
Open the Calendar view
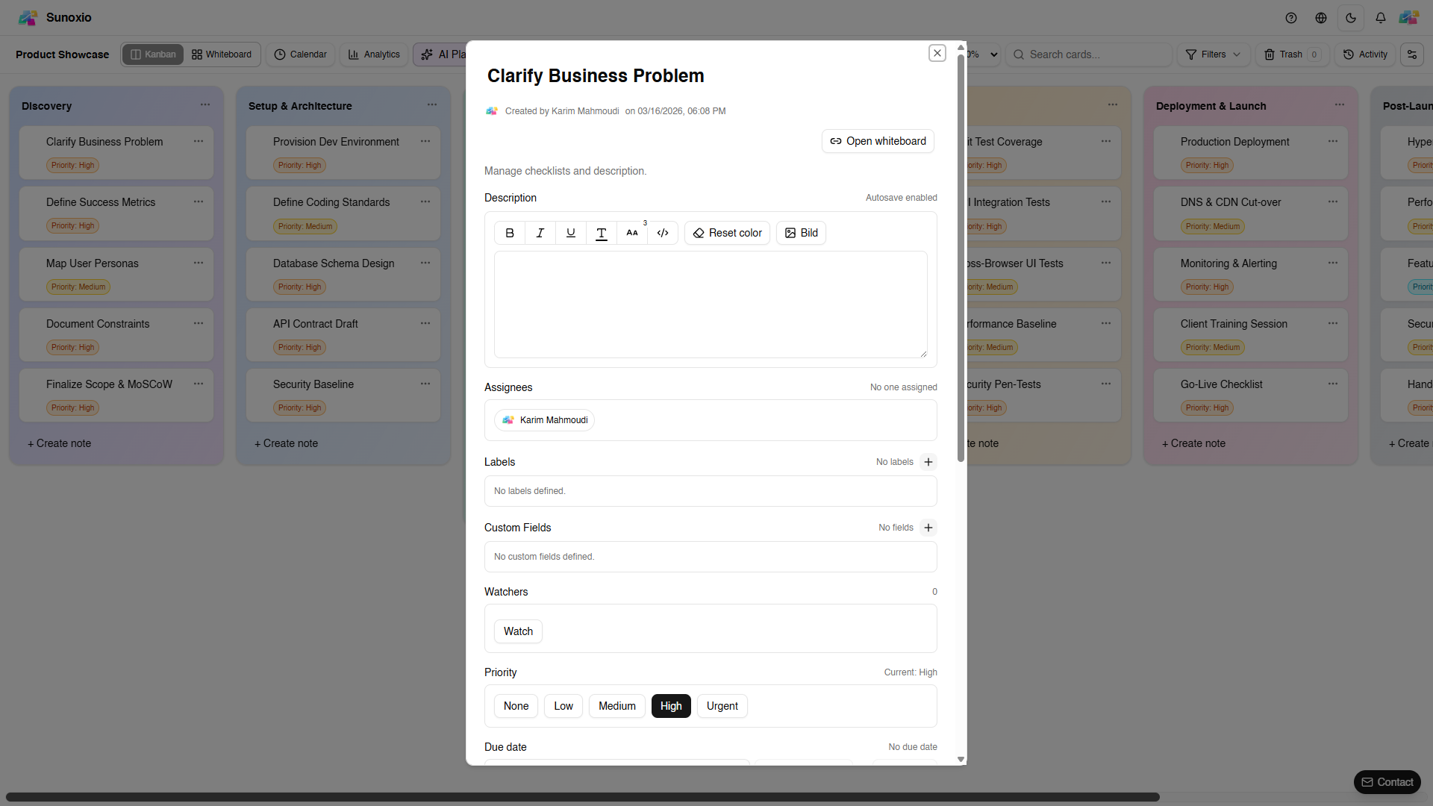[x=300, y=54]
